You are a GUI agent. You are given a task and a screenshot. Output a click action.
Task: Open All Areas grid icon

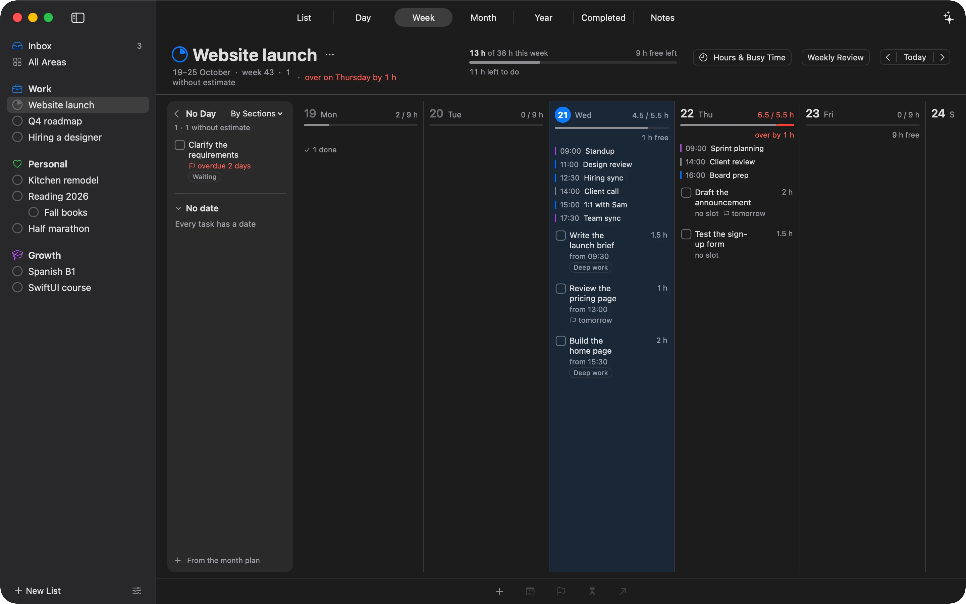click(17, 62)
